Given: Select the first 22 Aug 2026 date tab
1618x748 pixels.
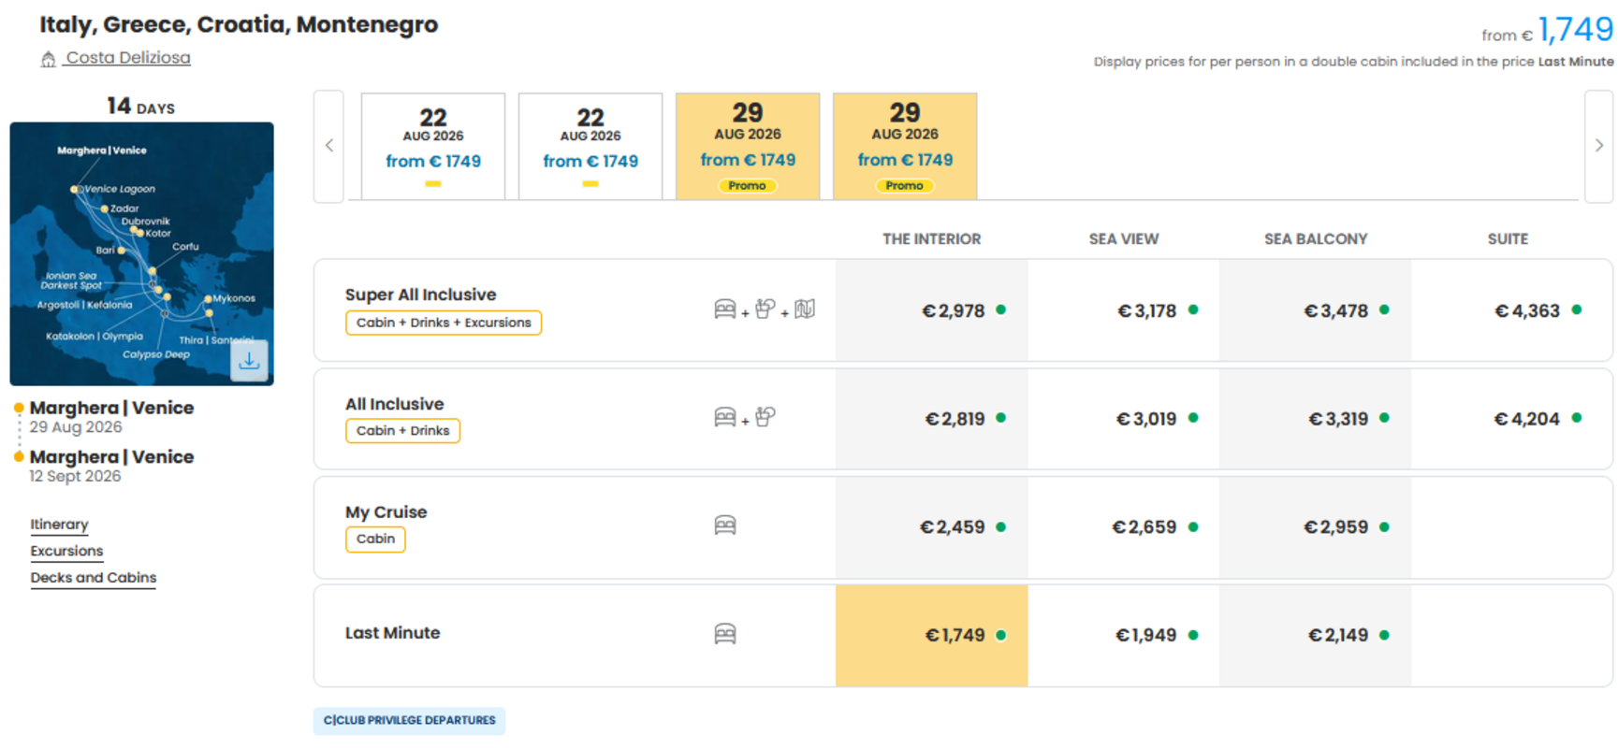Looking at the screenshot, I should coord(433,146).
